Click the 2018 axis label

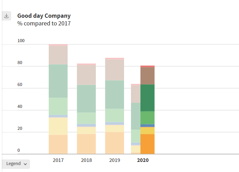(86, 161)
